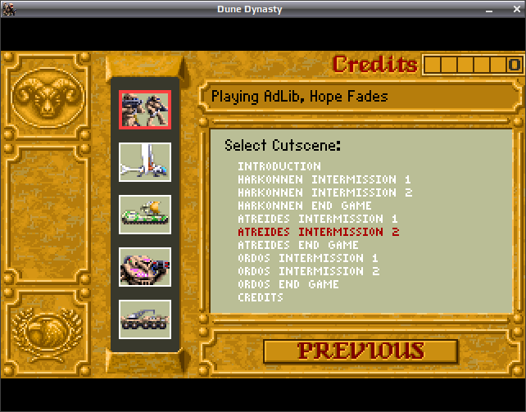
Task: Play ATREIDES END GAME cutscene
Action: (298, 245)
